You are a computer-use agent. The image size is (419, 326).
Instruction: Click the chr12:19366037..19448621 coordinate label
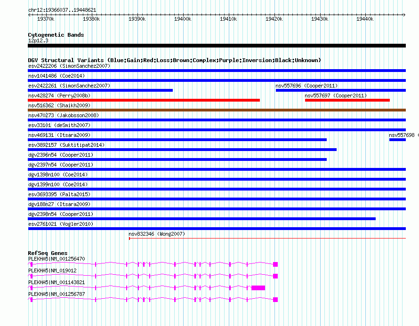pyautogui.click(x=62, y=10)
